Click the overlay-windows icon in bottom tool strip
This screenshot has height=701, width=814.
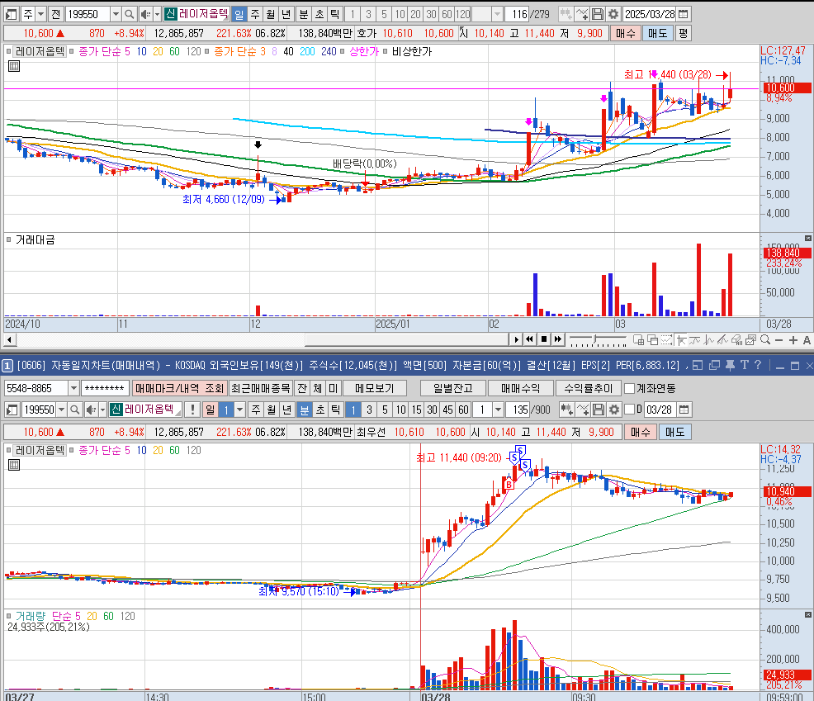pyautogui.click(x=653, y=339)
